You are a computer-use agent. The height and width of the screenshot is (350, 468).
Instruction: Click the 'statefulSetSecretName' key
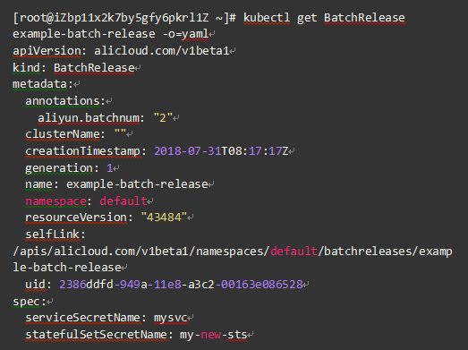[x=96, y=335]
